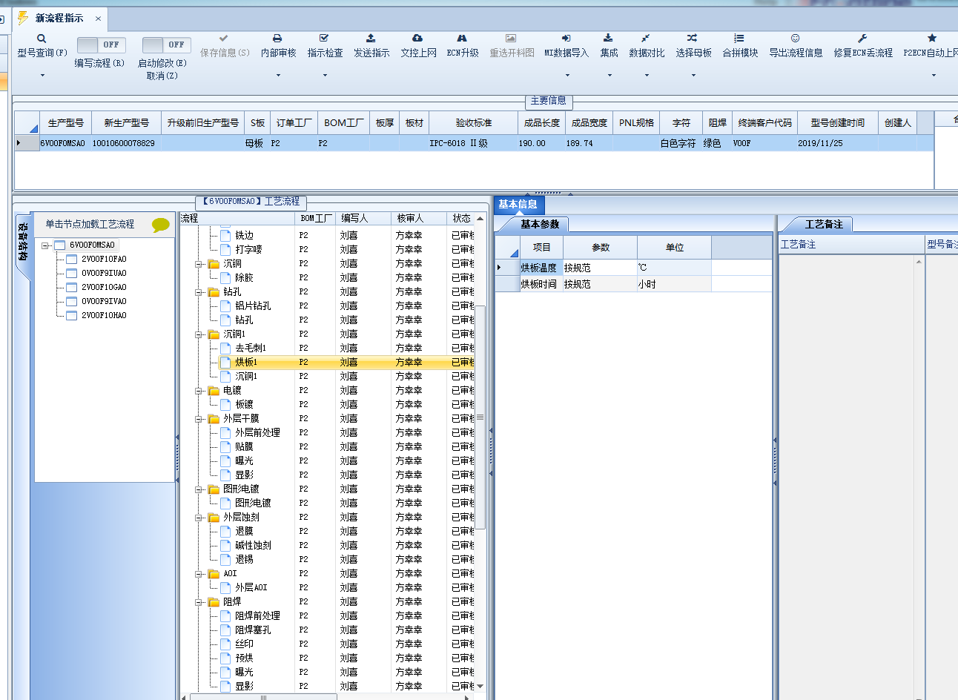Toggle the 编写流程 OFF switch

(x=102, y=45)
